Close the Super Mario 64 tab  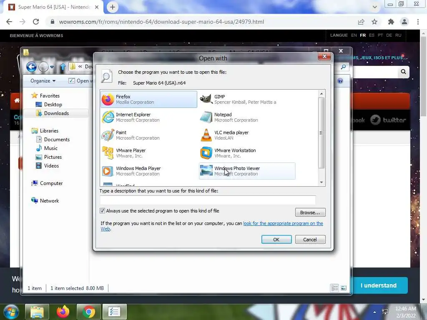click(x=97, y=7)
